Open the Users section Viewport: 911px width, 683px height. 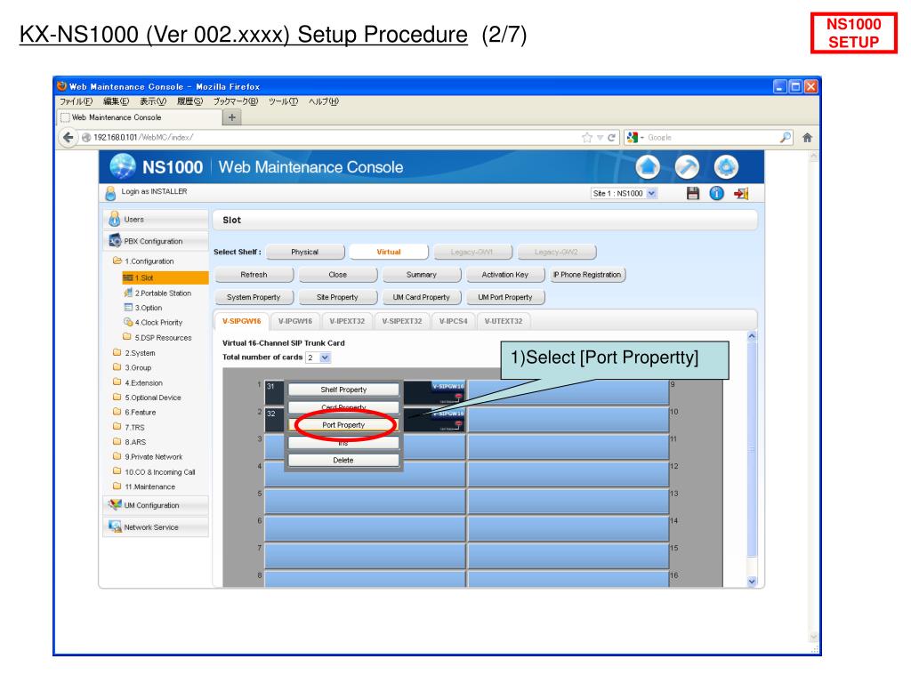(x=156, y=220)
